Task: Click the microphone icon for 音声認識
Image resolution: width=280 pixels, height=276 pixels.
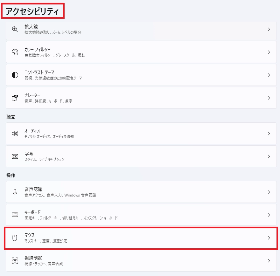Action: [15, 192]
